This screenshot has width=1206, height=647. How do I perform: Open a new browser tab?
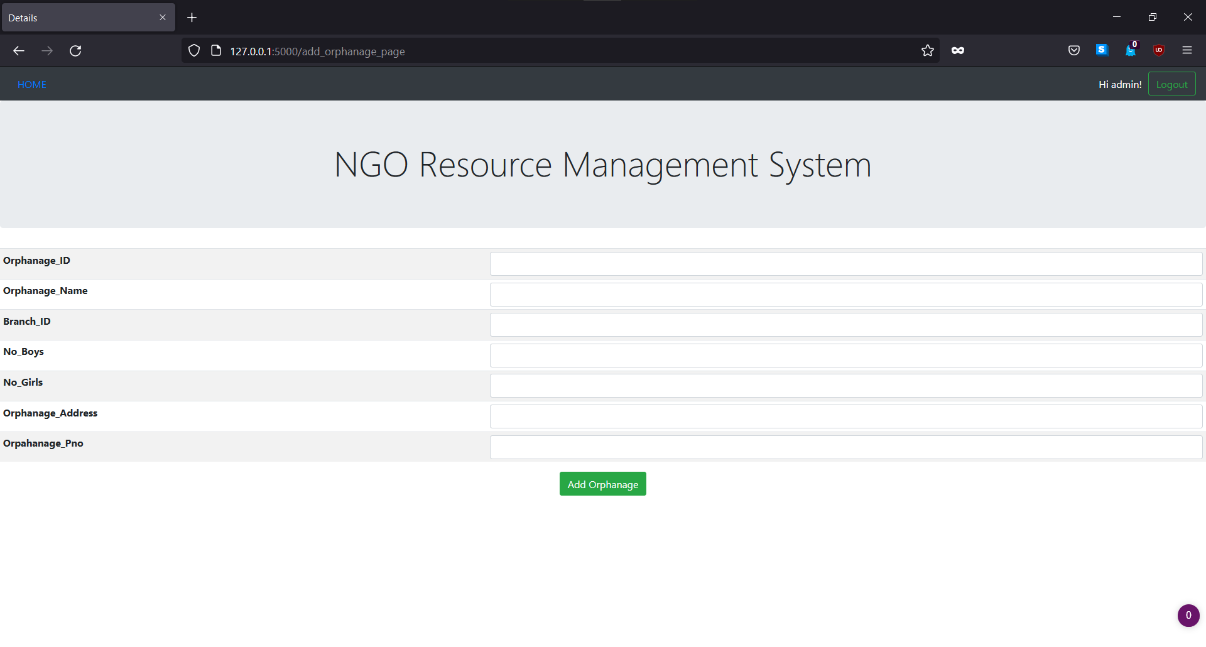click(192, 17)
